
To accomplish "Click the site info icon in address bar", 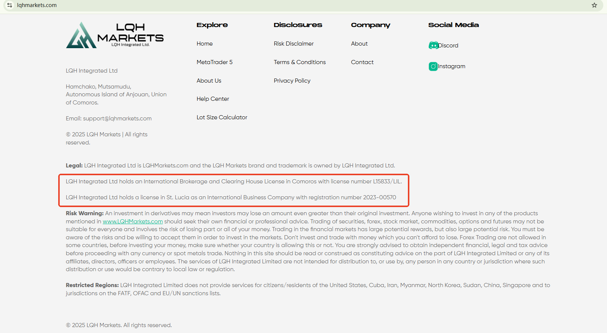I will tap(10, 5).
